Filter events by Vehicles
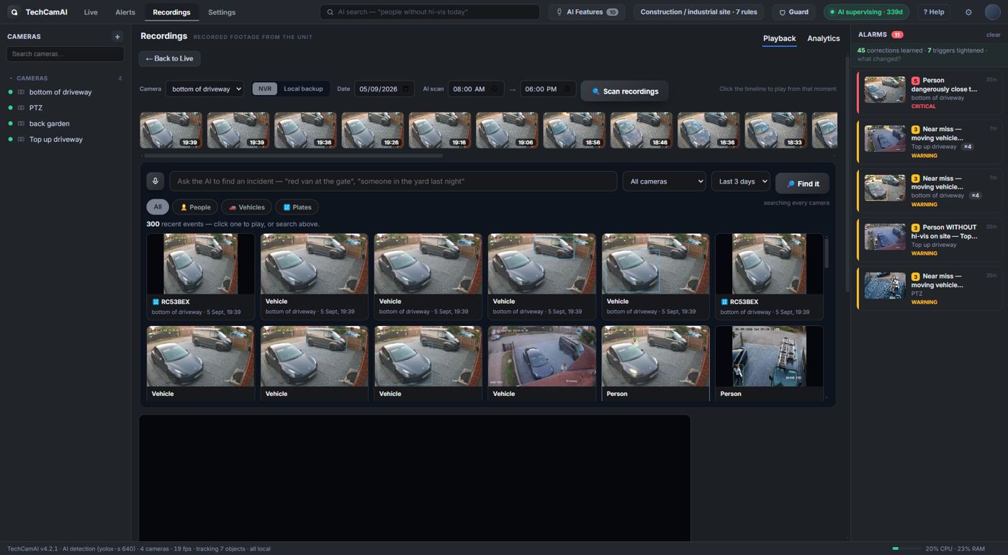 coord(246,207)
